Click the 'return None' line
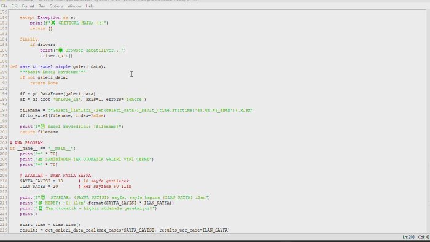This screenshot has height=242, width=430. (44, 83)
